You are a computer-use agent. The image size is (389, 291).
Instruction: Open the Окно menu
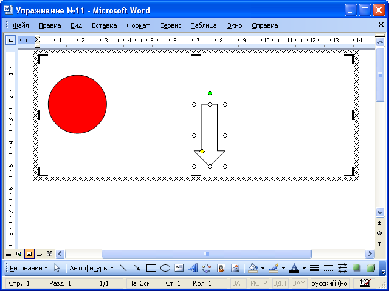[x=234, y=25]
